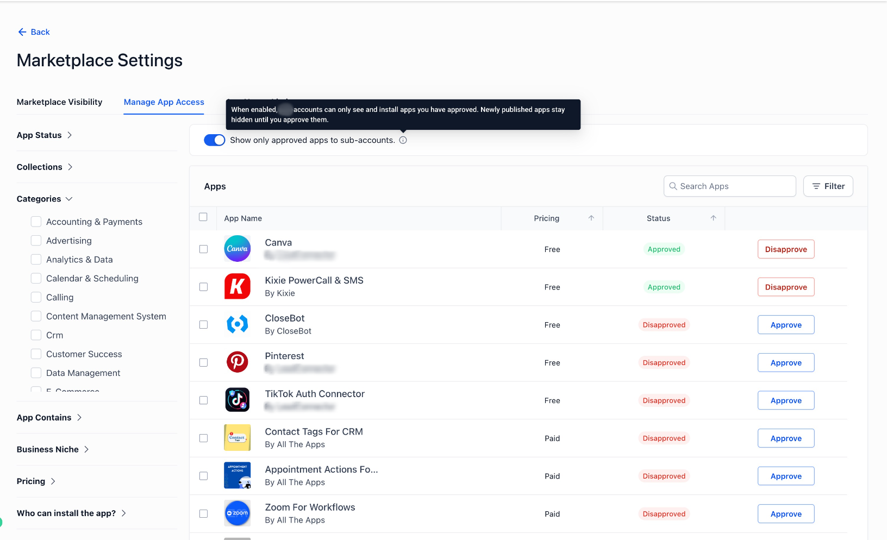The width and height of the screenshot is (887, 540).
Task: Click the Status column sort arrow
Action: 713,218
